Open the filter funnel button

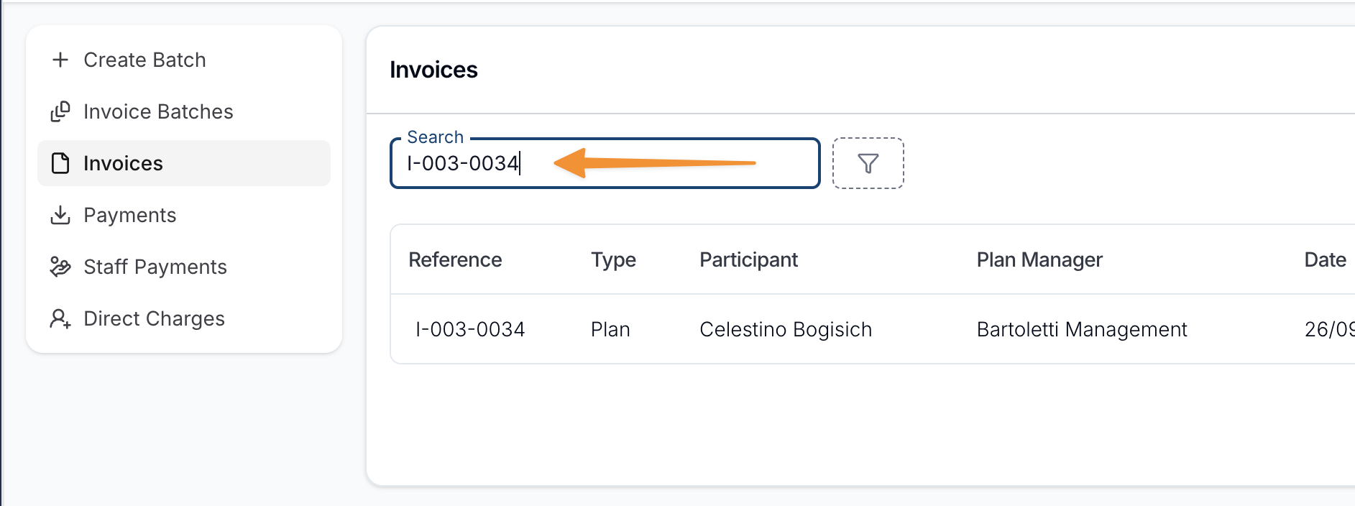[868, 163]
